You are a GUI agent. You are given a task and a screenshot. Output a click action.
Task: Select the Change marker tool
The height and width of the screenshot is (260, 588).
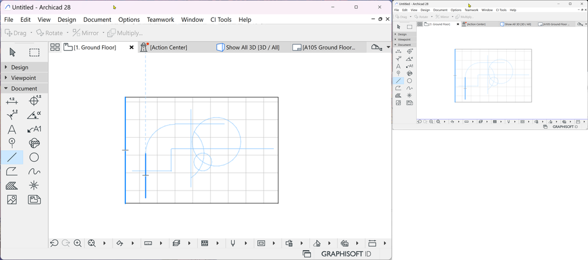pyautogui.click(x=35, y=143)
